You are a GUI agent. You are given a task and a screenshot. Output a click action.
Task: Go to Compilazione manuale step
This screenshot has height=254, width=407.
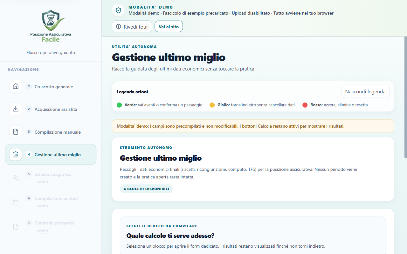tap(51, 132)
